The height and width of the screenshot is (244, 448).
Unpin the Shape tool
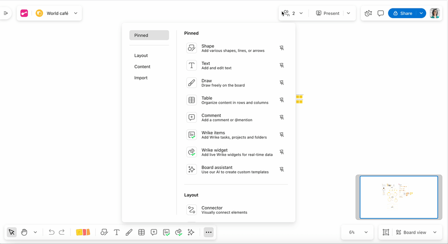(282, 48)
